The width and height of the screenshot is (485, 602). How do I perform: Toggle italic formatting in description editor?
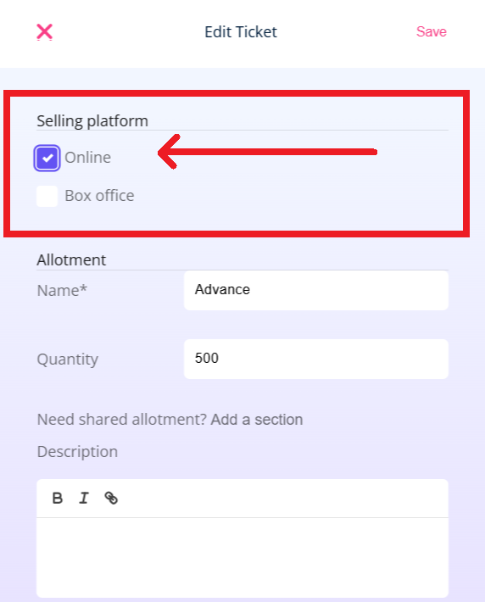click(x=84, y=498)
